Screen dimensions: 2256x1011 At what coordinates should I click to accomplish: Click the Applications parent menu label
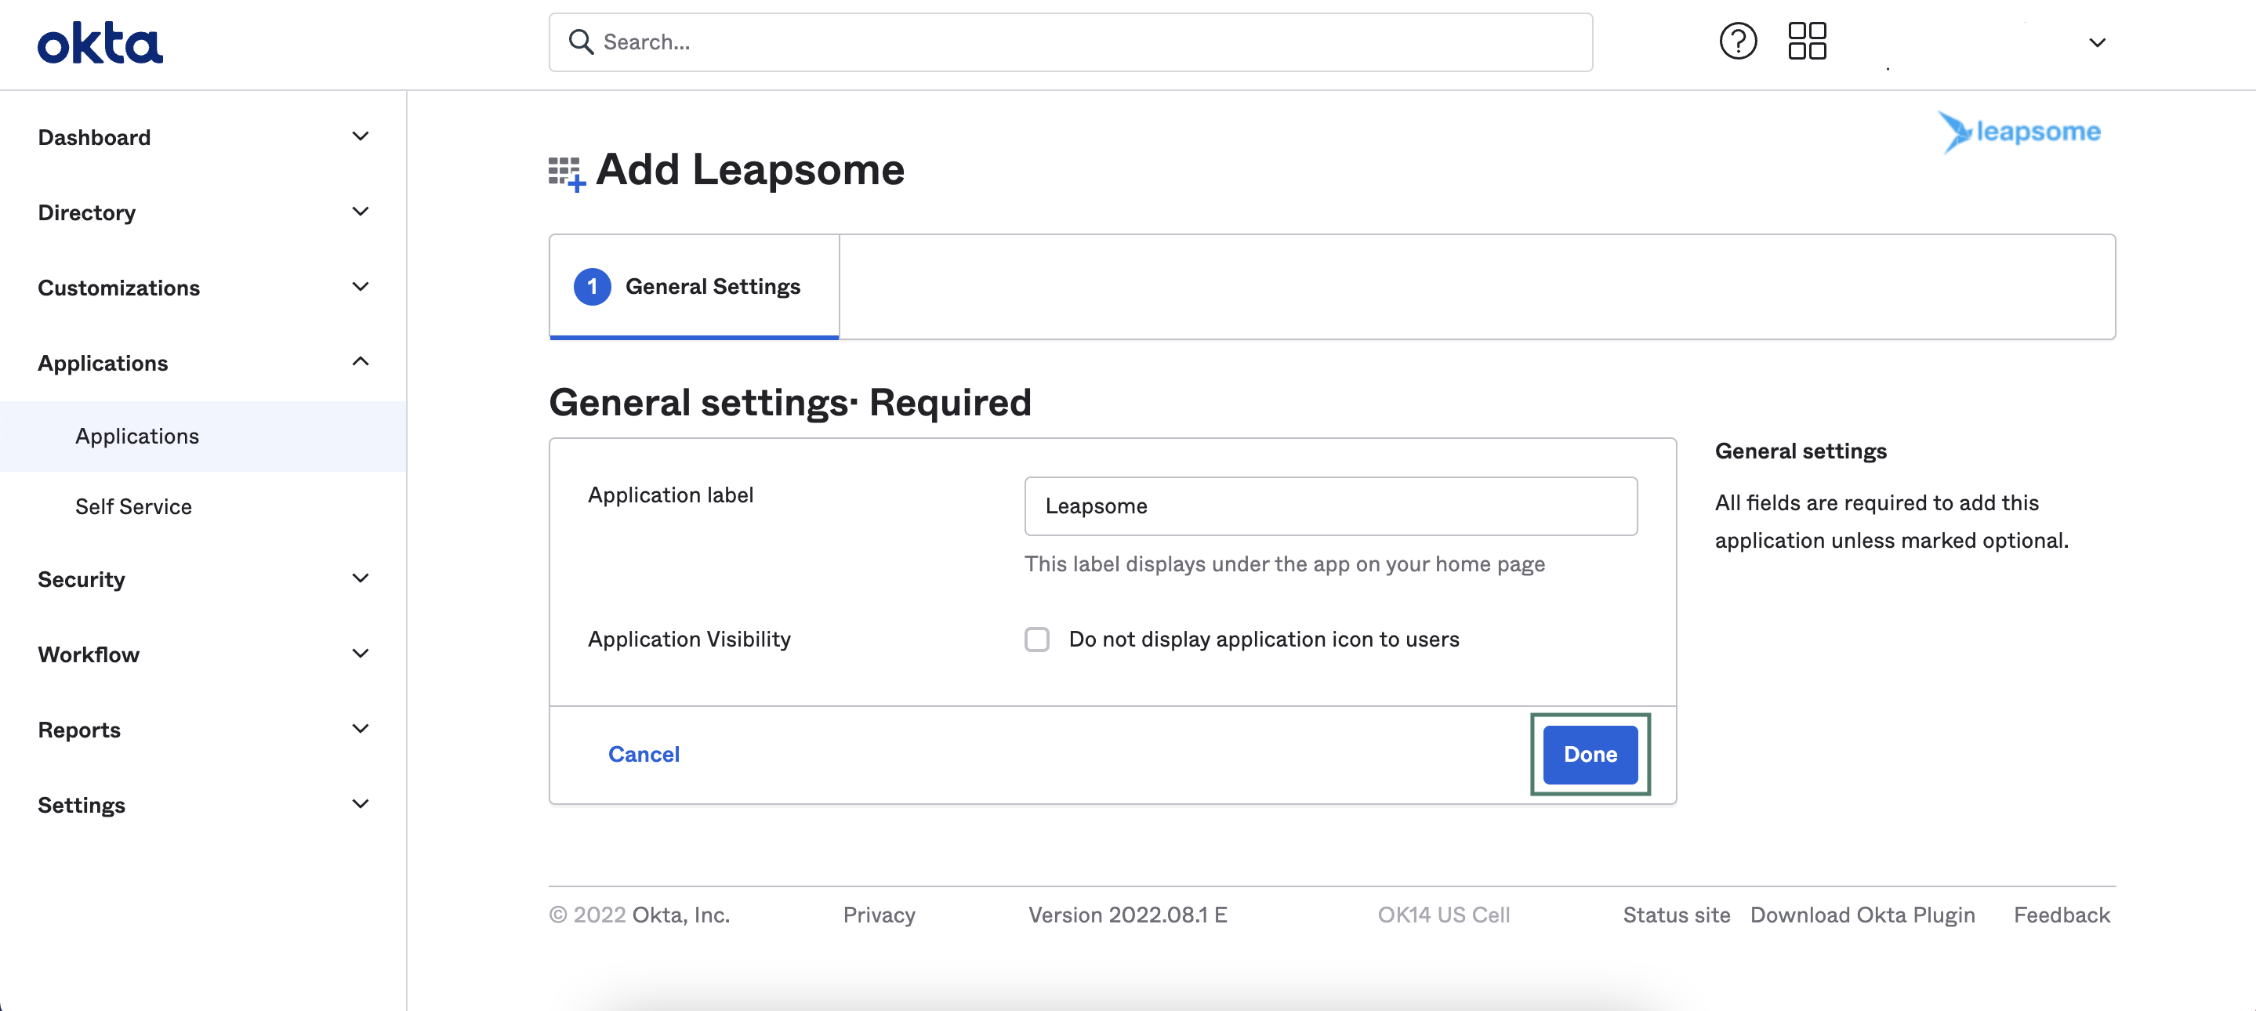click(103, 364)
